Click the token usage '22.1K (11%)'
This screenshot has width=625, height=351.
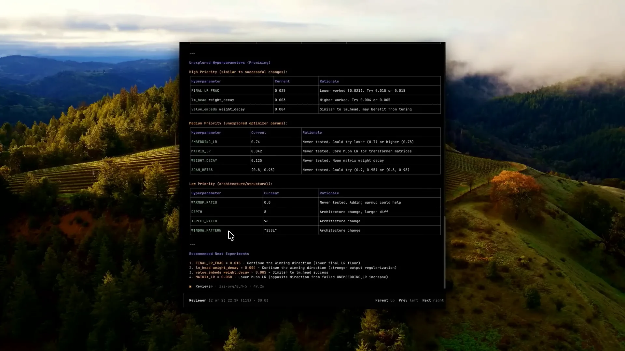[x=239, y=301]
